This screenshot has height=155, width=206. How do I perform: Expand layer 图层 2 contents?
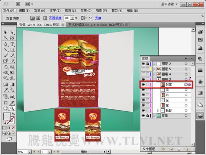(154, 64)
